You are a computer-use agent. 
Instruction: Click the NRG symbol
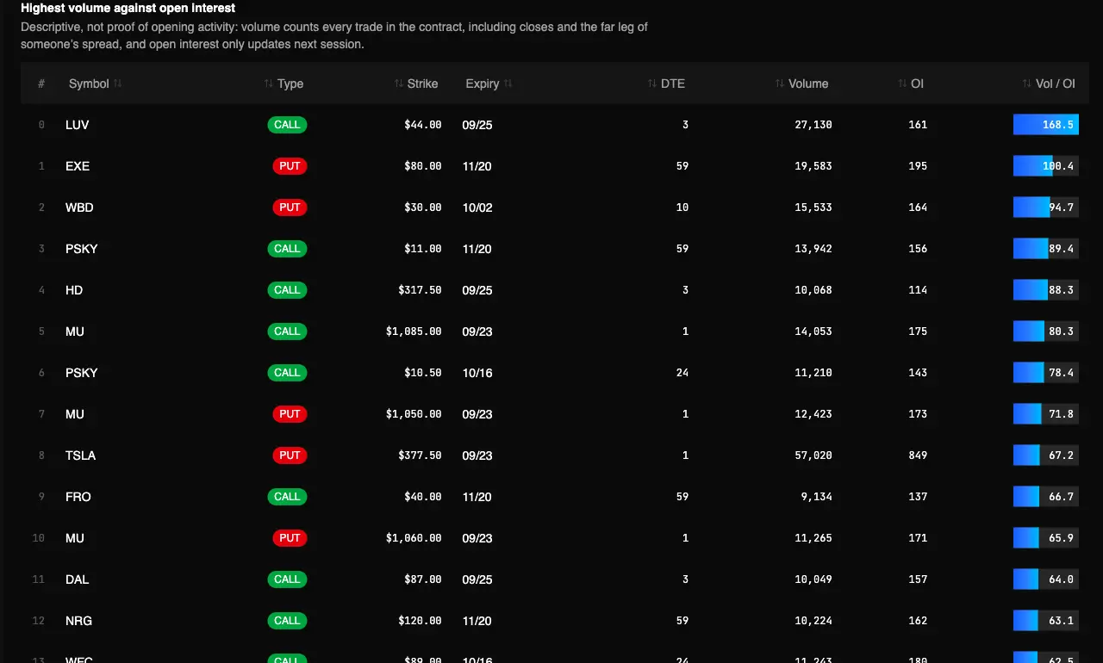(x=78, y=621)
